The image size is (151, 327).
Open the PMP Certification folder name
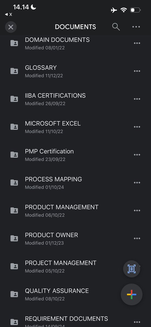[x=49, y=151]
